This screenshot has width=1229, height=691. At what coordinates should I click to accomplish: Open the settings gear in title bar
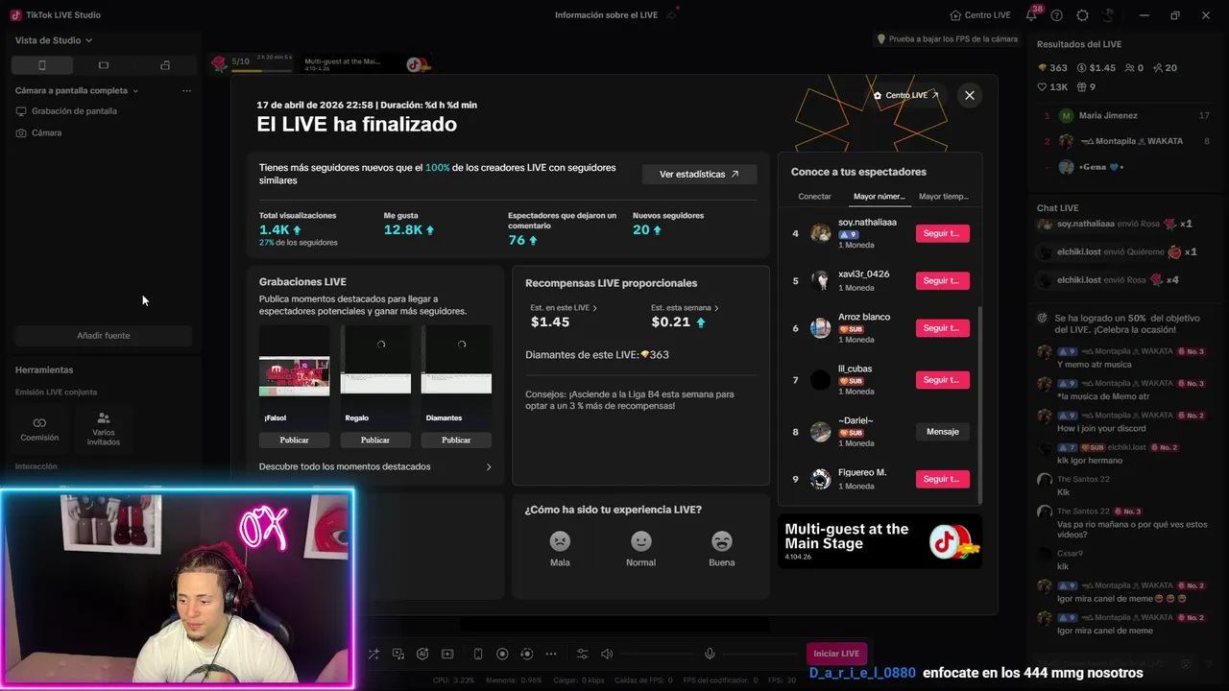pyautogui.click(x=1083, y=15)
